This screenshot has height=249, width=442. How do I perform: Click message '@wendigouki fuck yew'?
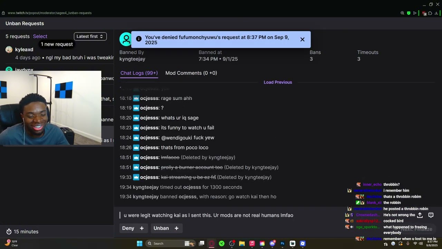[x=188, y=138]
